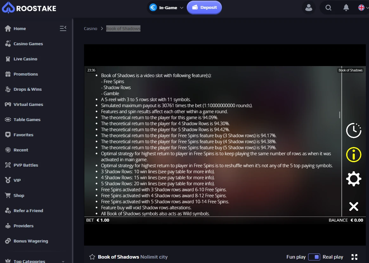This screenshot has height=263, width=369.
Task: Expand the In-Game currency dropdown
Action: pos(166,8)
